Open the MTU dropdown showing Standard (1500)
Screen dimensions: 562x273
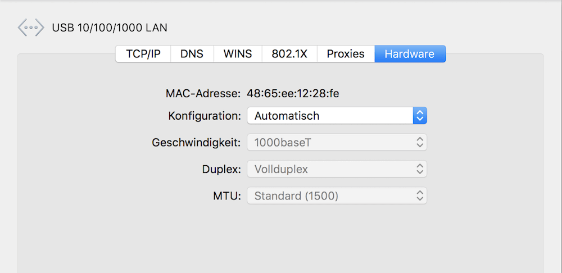[337, 195]
